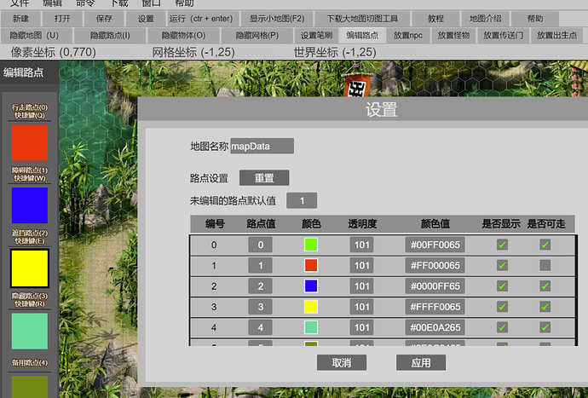Screen dimensions: 588x398
Task: Select the blue obstacle waypoint swatch
Action: [x=30, y=205]
